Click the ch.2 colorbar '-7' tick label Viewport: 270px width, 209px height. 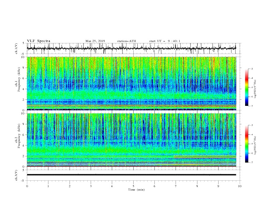click(252, 162)
